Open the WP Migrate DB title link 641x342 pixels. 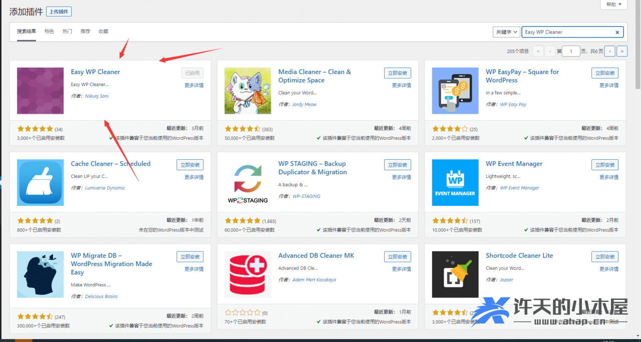112,264
